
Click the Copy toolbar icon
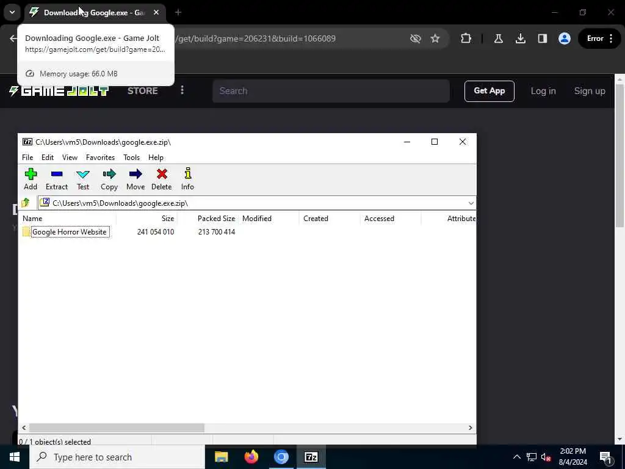pyautogui.click(x=109, y=179)
